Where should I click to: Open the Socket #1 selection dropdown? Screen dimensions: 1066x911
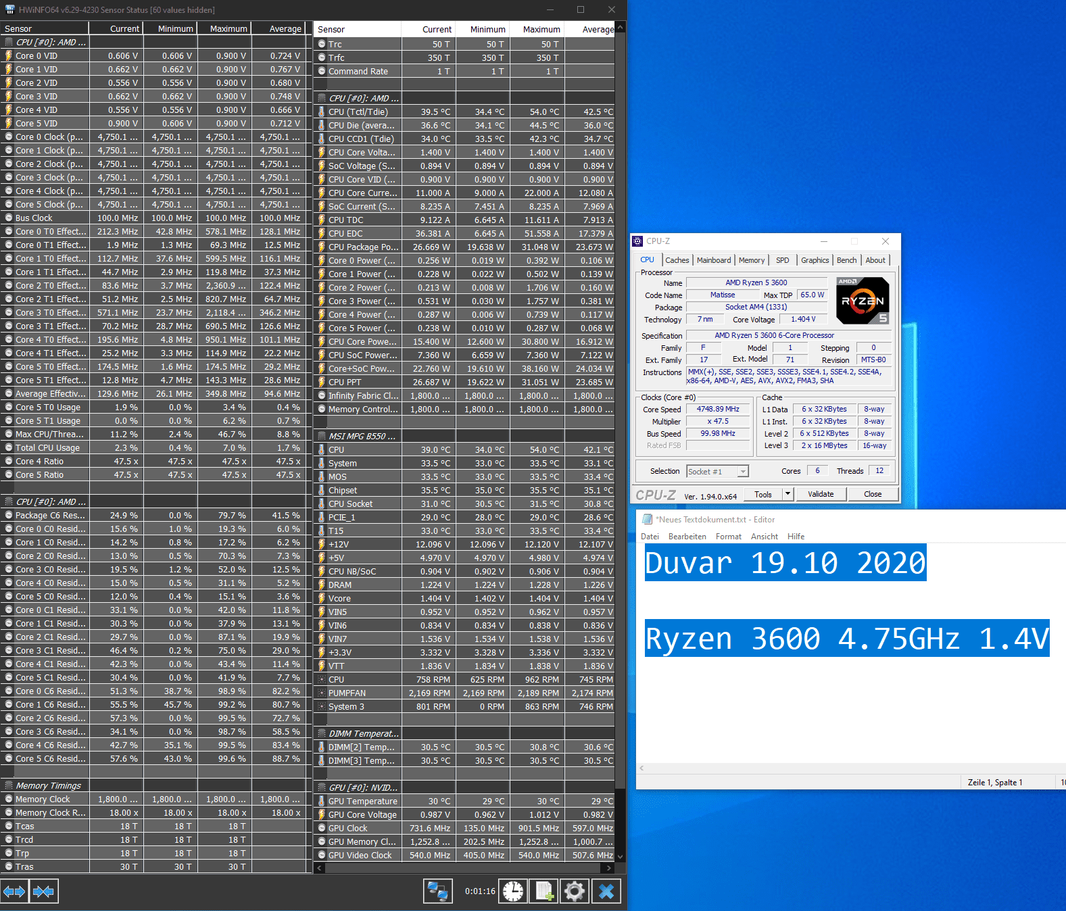(717, 472)
